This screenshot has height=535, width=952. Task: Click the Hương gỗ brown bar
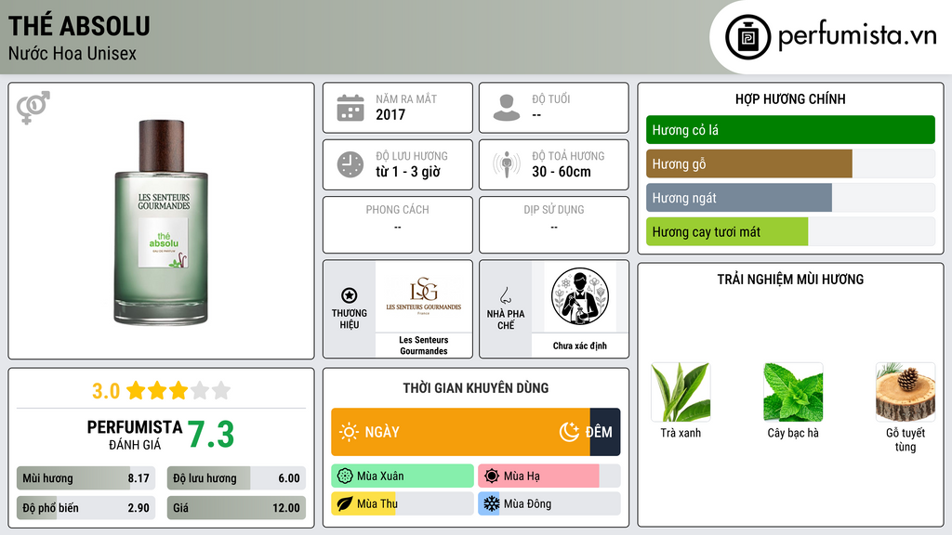(x=749, y=163)
